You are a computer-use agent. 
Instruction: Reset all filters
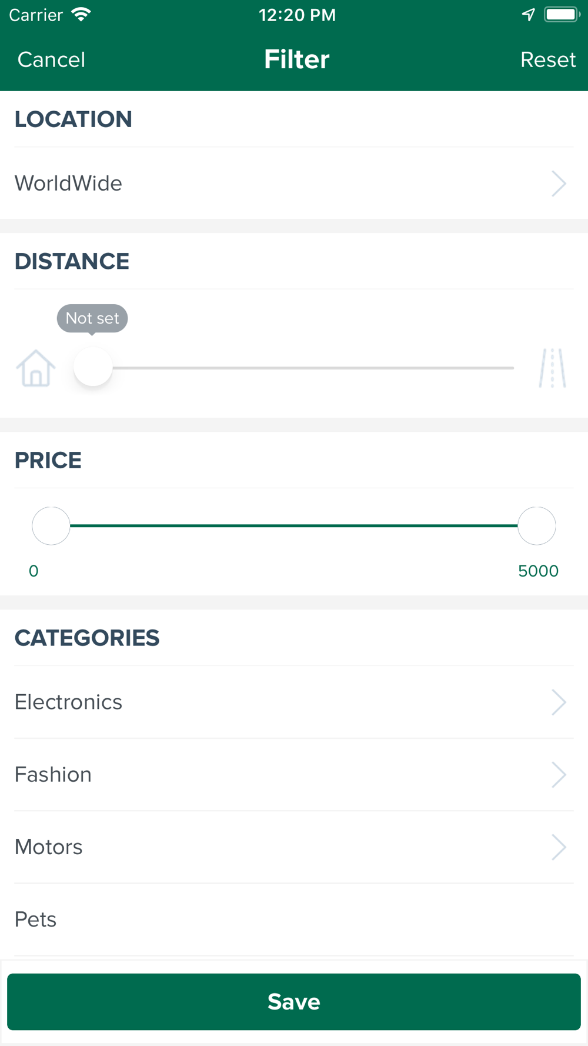point(548,59)
